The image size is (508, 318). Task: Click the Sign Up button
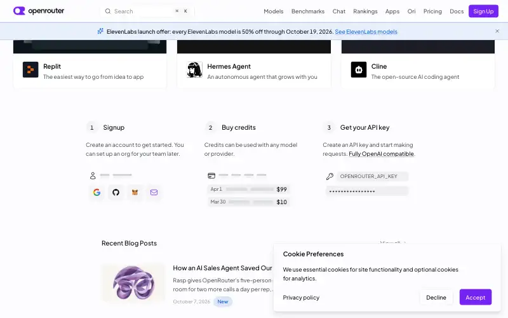coord(483,11)
